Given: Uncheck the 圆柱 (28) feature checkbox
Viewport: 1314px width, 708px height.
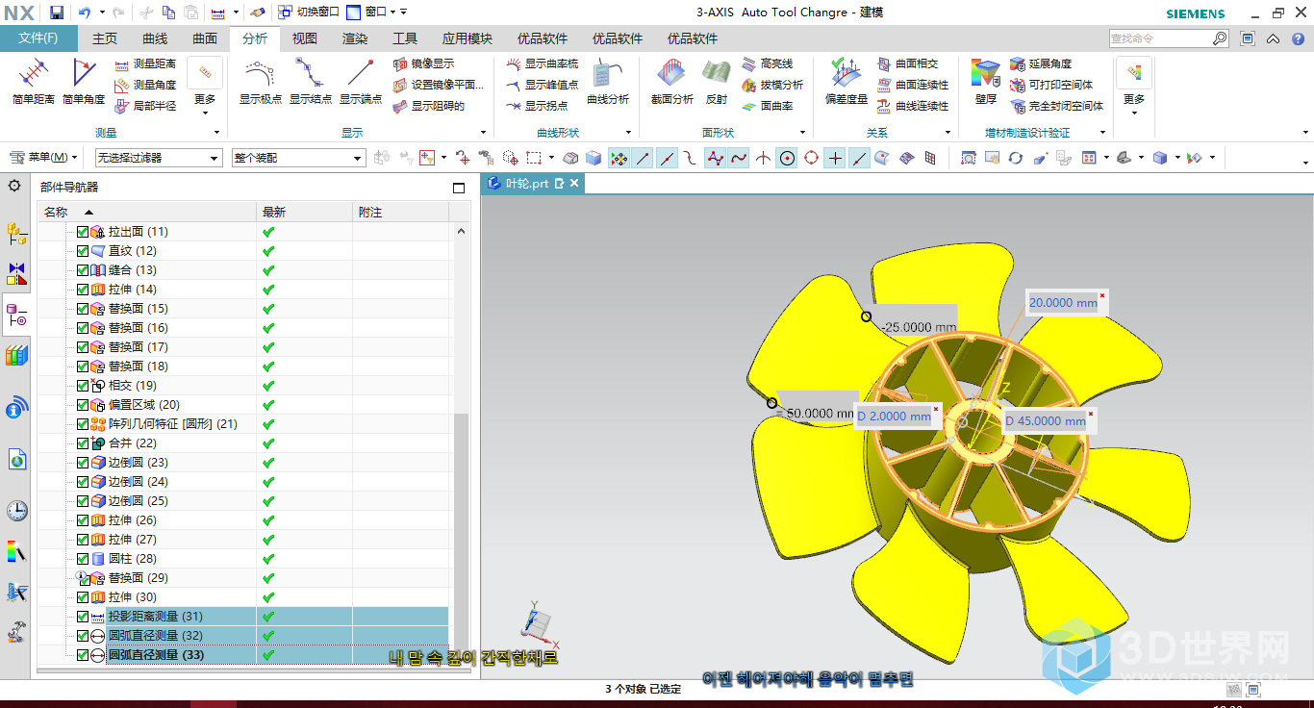Looking at the screenshot, I should (x=82, y=559).
